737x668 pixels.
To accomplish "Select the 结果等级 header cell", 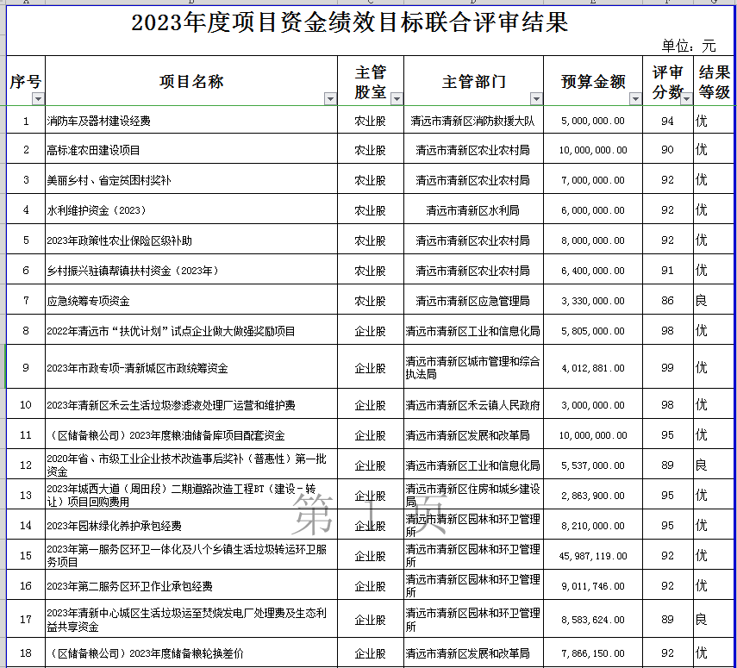I will tap(714, 82).
